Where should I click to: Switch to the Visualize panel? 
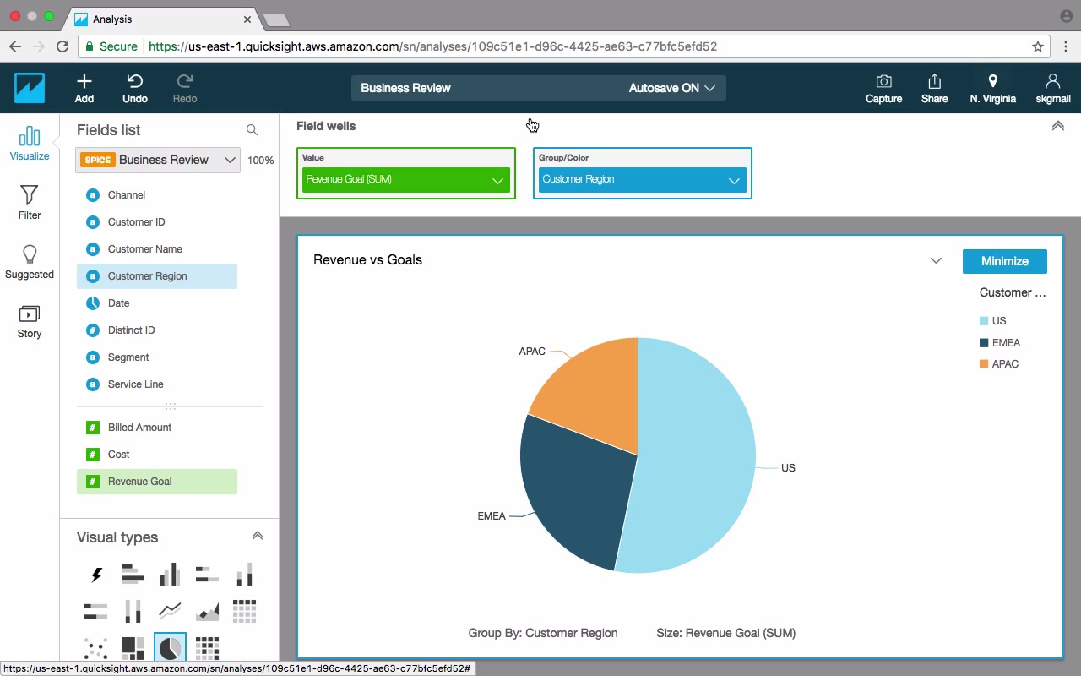point(30,143)
